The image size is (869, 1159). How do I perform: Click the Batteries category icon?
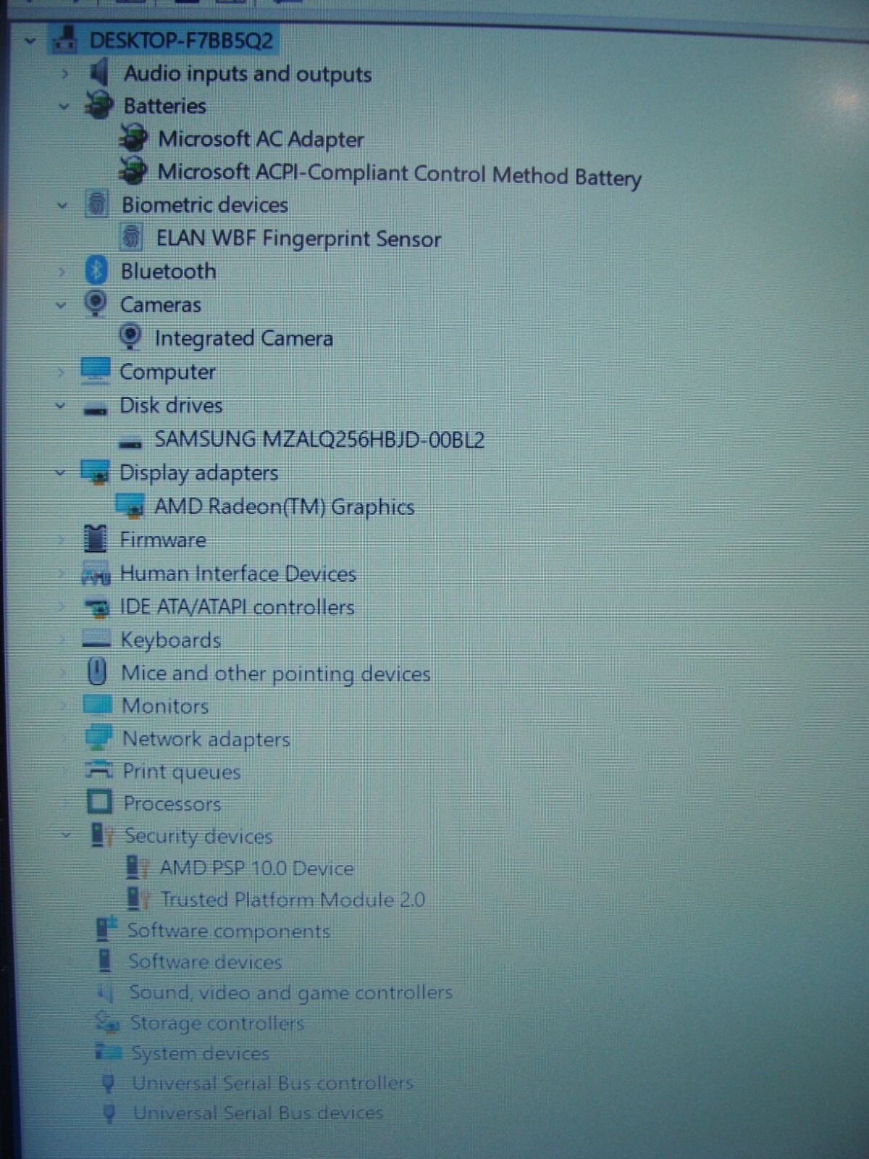pyautogui.click(x=98, y=105)
